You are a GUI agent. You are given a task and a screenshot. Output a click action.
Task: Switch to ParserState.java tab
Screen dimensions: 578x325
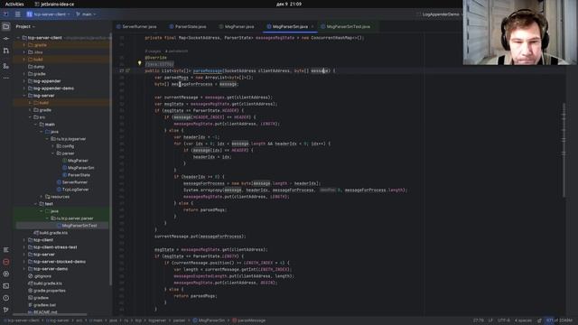tap(188, 26)
